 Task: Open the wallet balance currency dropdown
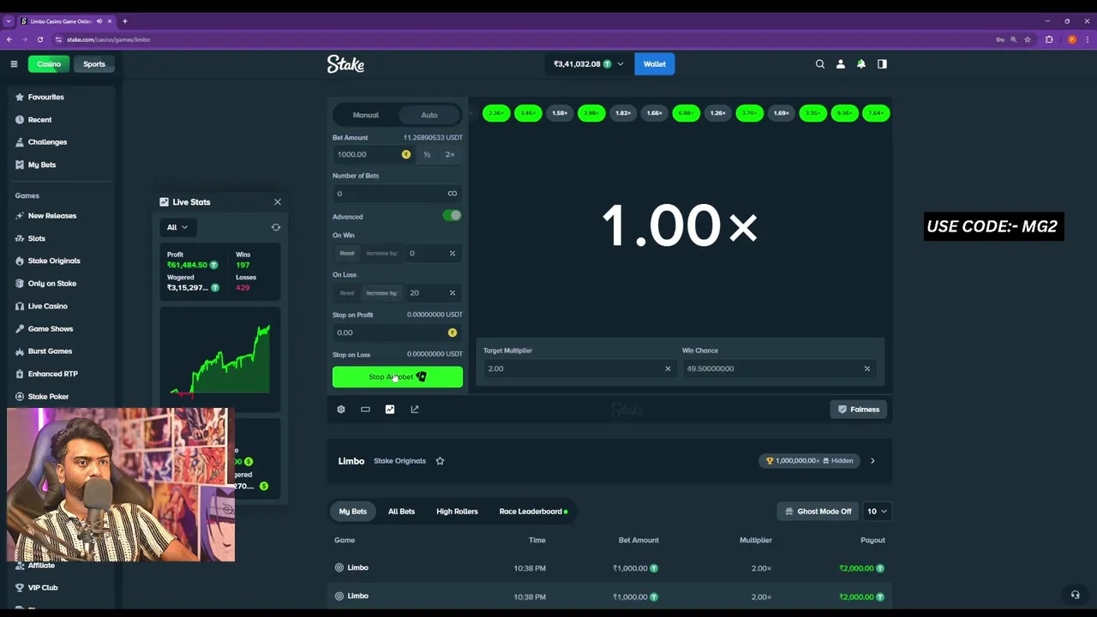(x=588, y=64)
